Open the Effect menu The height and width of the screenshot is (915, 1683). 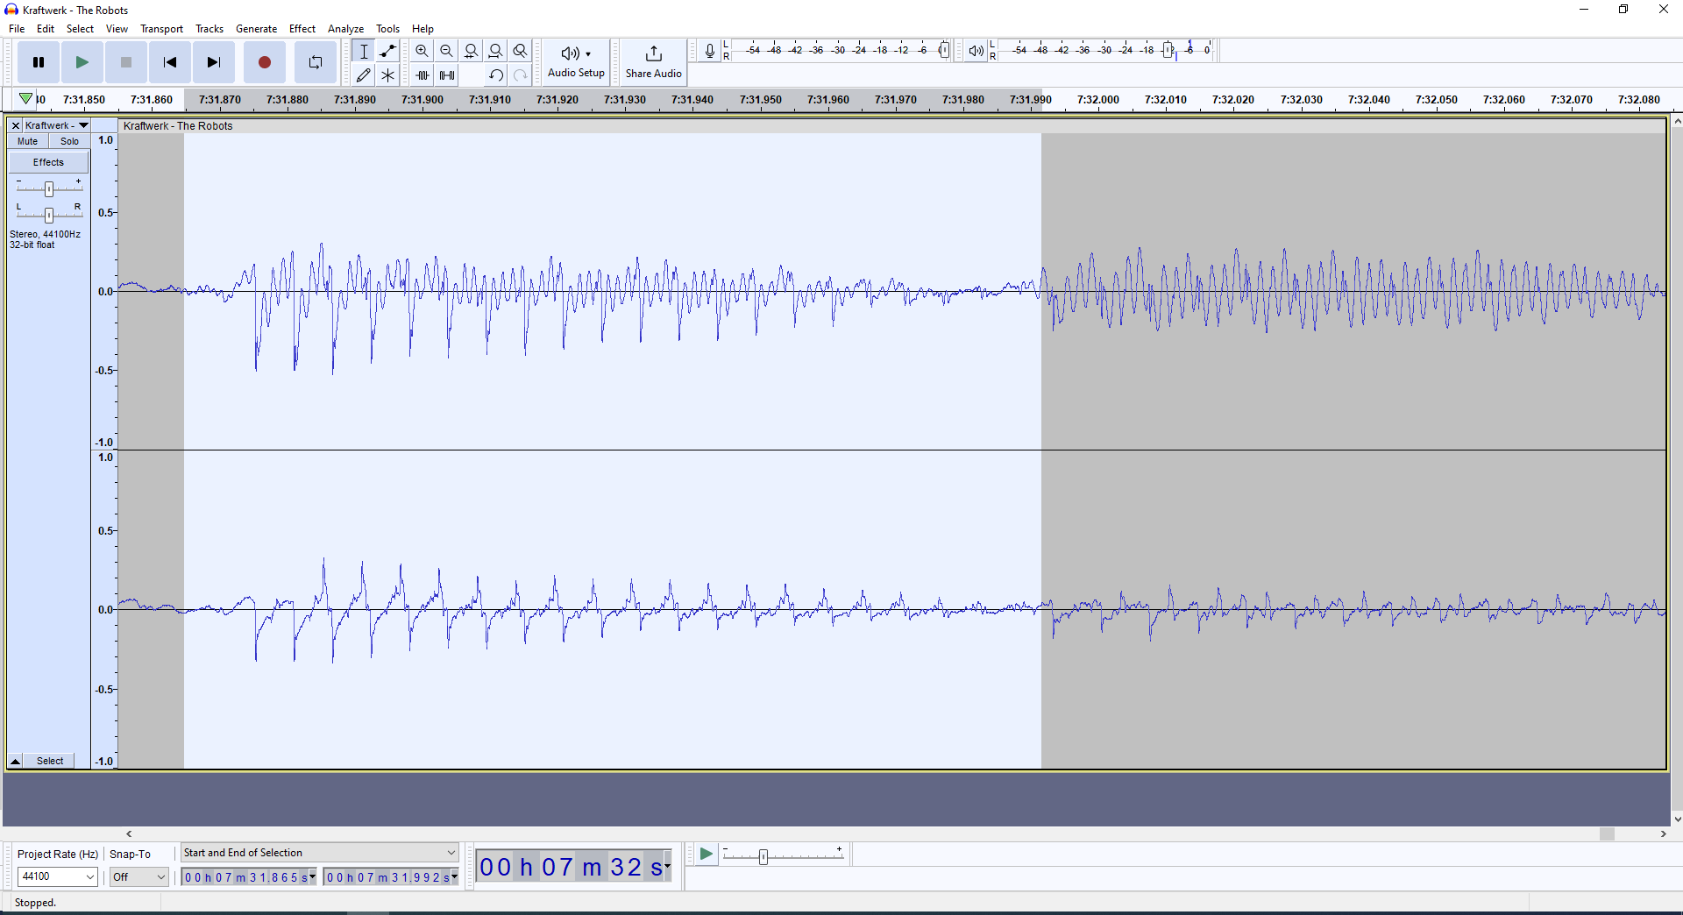coord(302,29)
